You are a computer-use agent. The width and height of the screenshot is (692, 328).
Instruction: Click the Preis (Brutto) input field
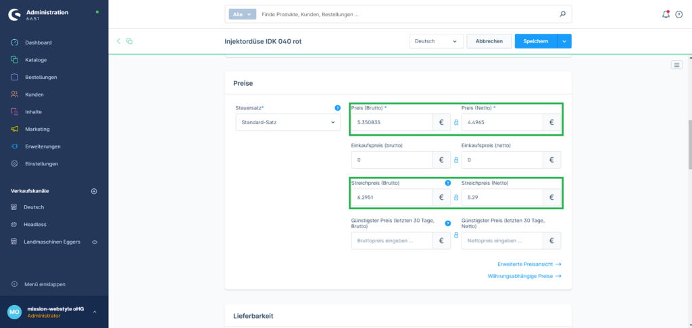click(392, 122)
